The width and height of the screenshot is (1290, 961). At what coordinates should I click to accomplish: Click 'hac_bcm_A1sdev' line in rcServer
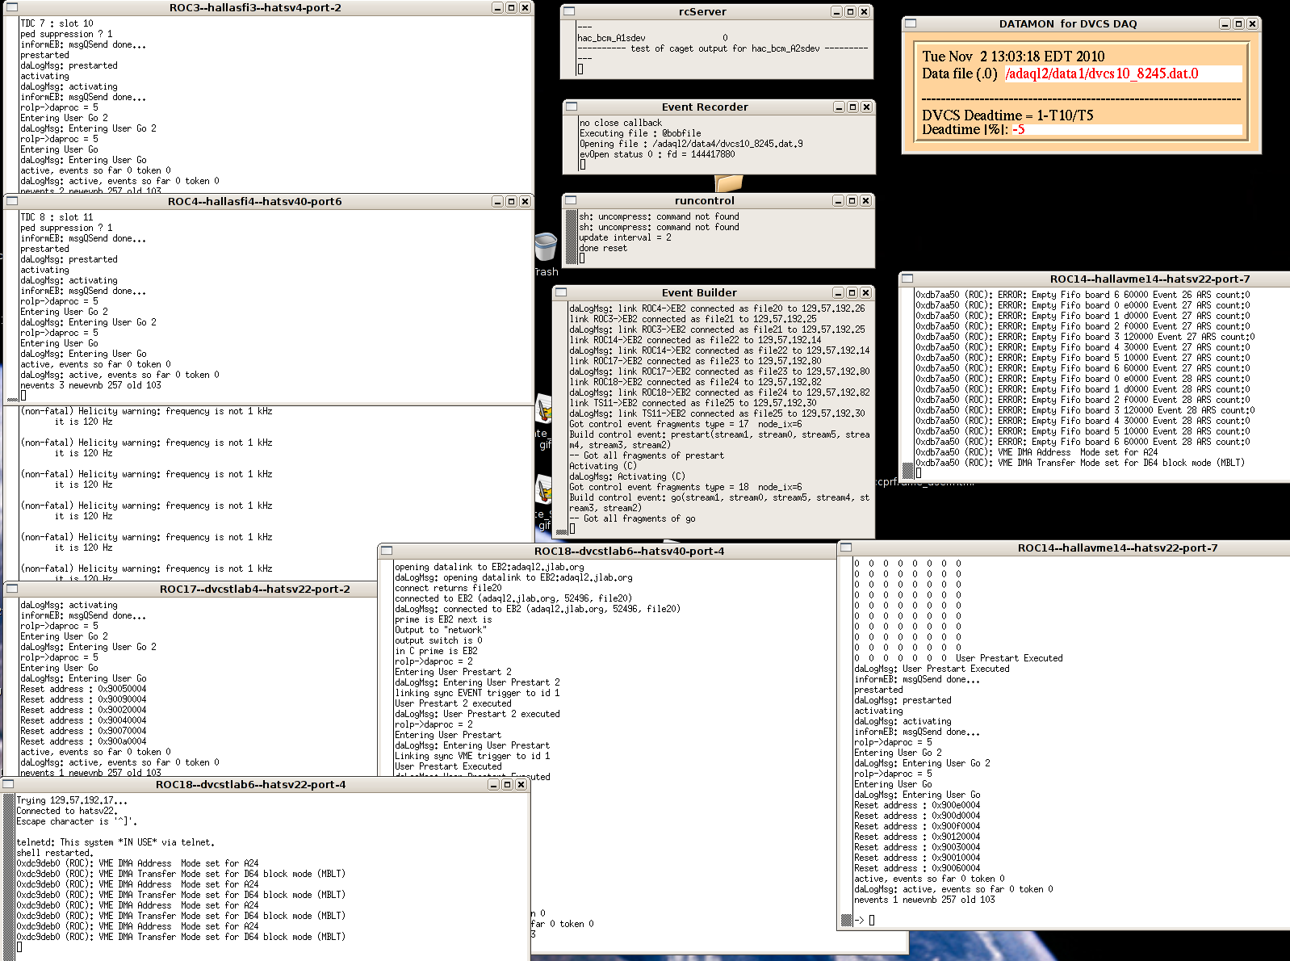coord(611,38)
